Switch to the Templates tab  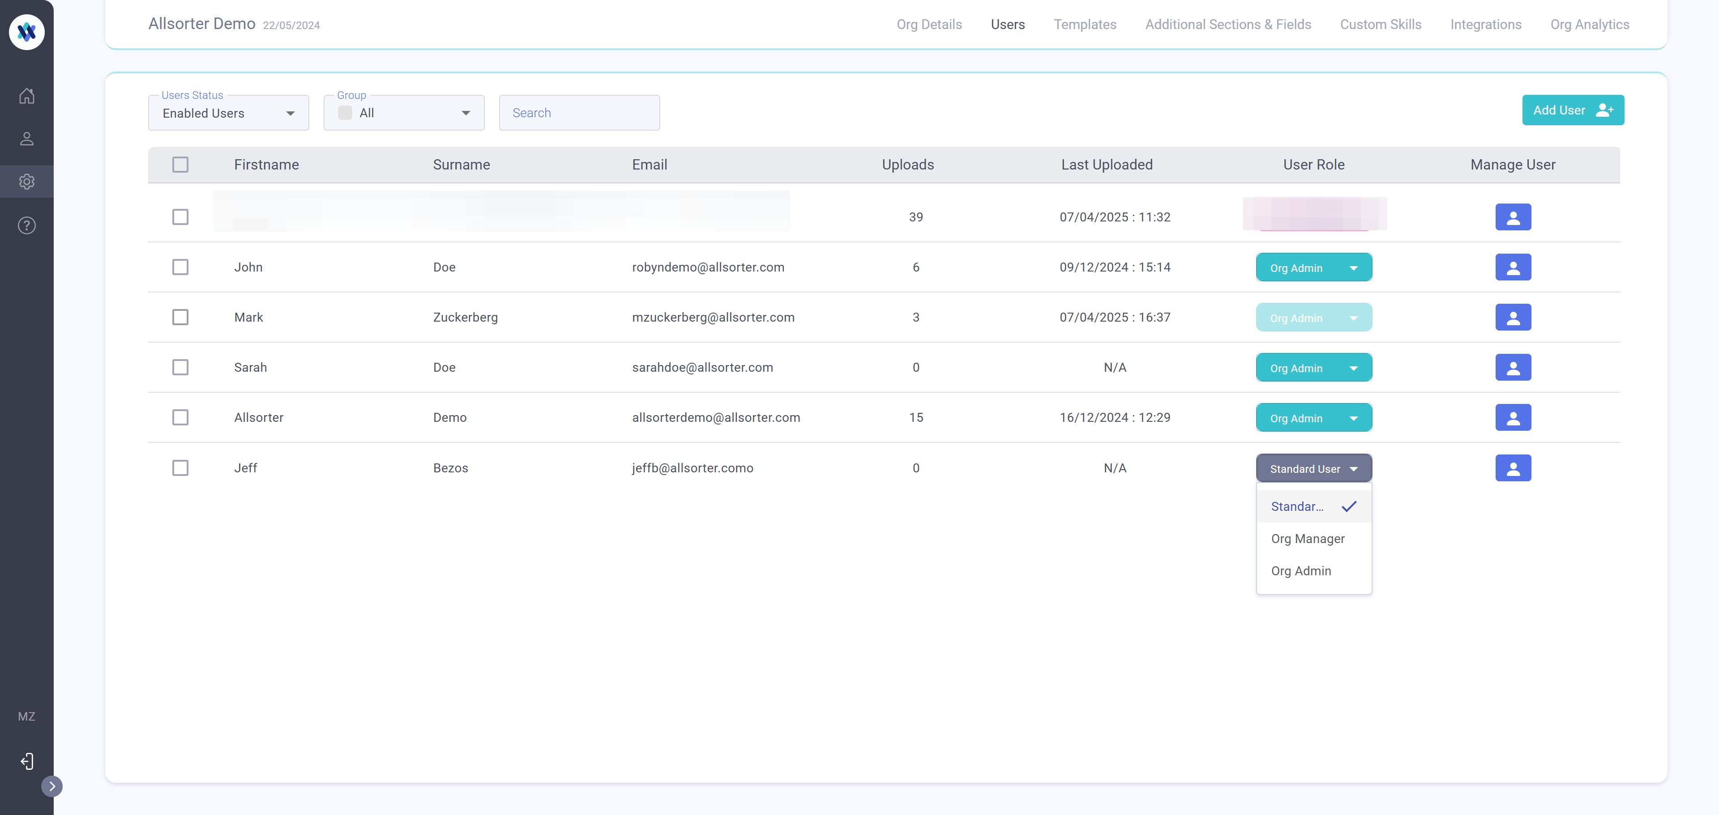[x=1084, y=25]
